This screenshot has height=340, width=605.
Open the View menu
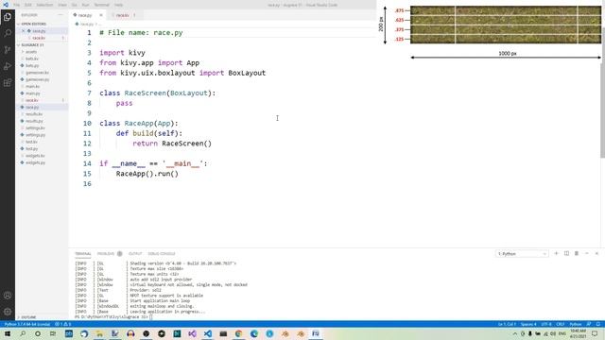click(x=62, y=5)
